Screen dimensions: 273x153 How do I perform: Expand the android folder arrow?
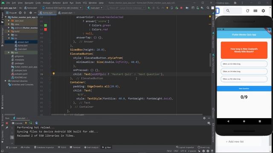[9, 28]
